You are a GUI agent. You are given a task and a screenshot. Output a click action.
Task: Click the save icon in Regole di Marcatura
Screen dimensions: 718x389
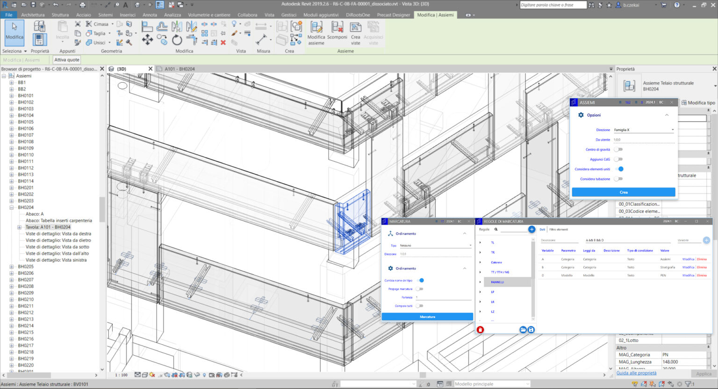click(531, 329)
